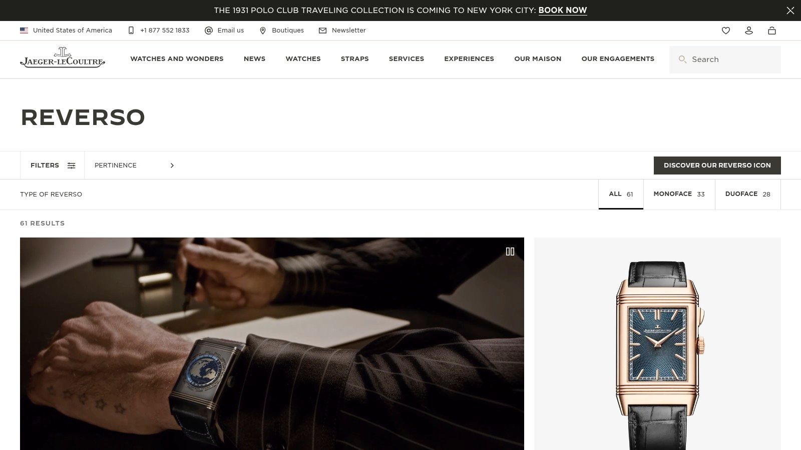
Task: Open SERVICES menu item
Action: click(x=407, y=59)
